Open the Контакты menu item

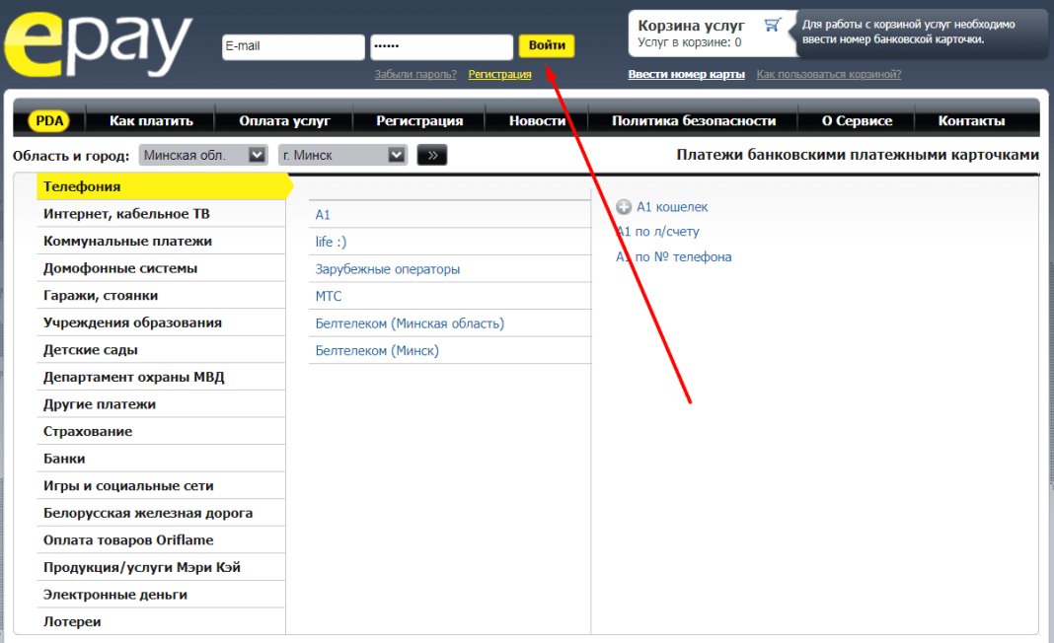pyautogui.click(x=971, y=121)
